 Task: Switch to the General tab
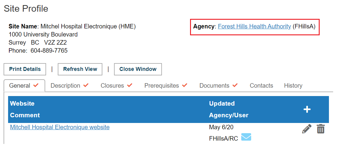(24, 86)
